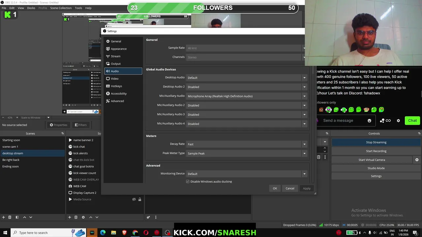Remove selected source with trash icon

click(76, 217)
